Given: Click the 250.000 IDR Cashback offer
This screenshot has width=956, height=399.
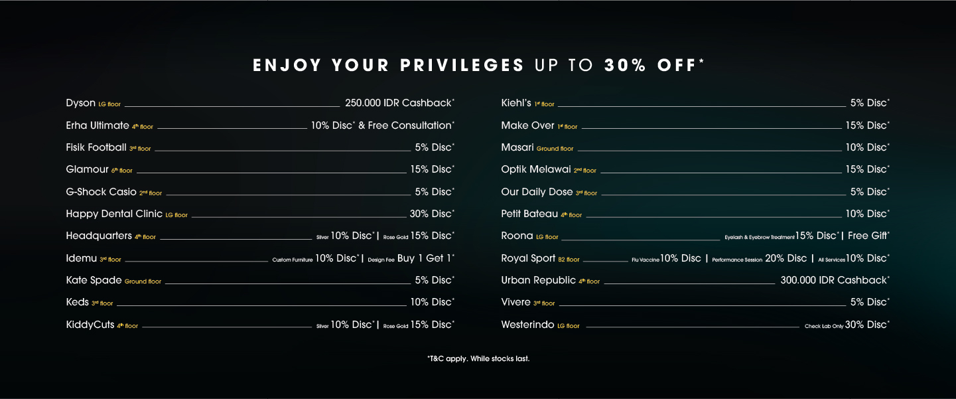Looking at the screenshot, I should (x=399, y=103).
